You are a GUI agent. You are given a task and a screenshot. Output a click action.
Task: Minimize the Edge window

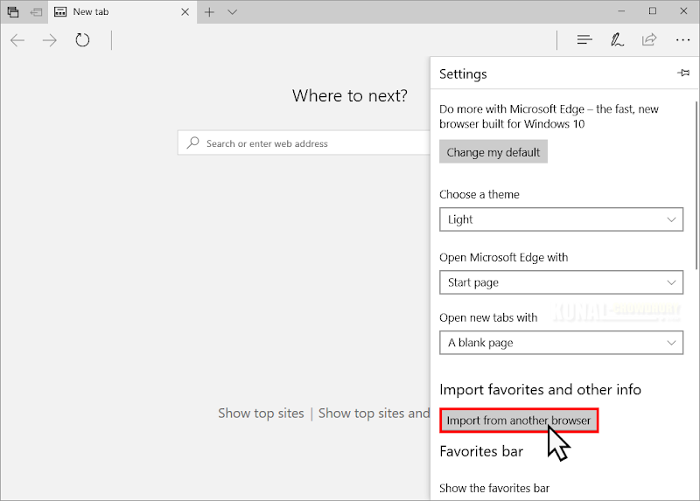click(621, 11)
